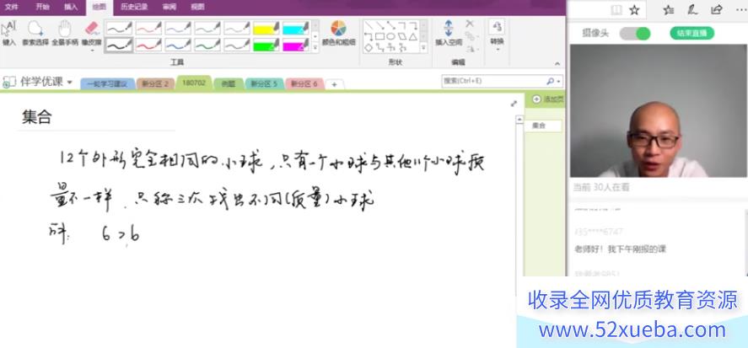Open the 新分区 2 section tab
This screenshot has width=748, height=348.
156,84
